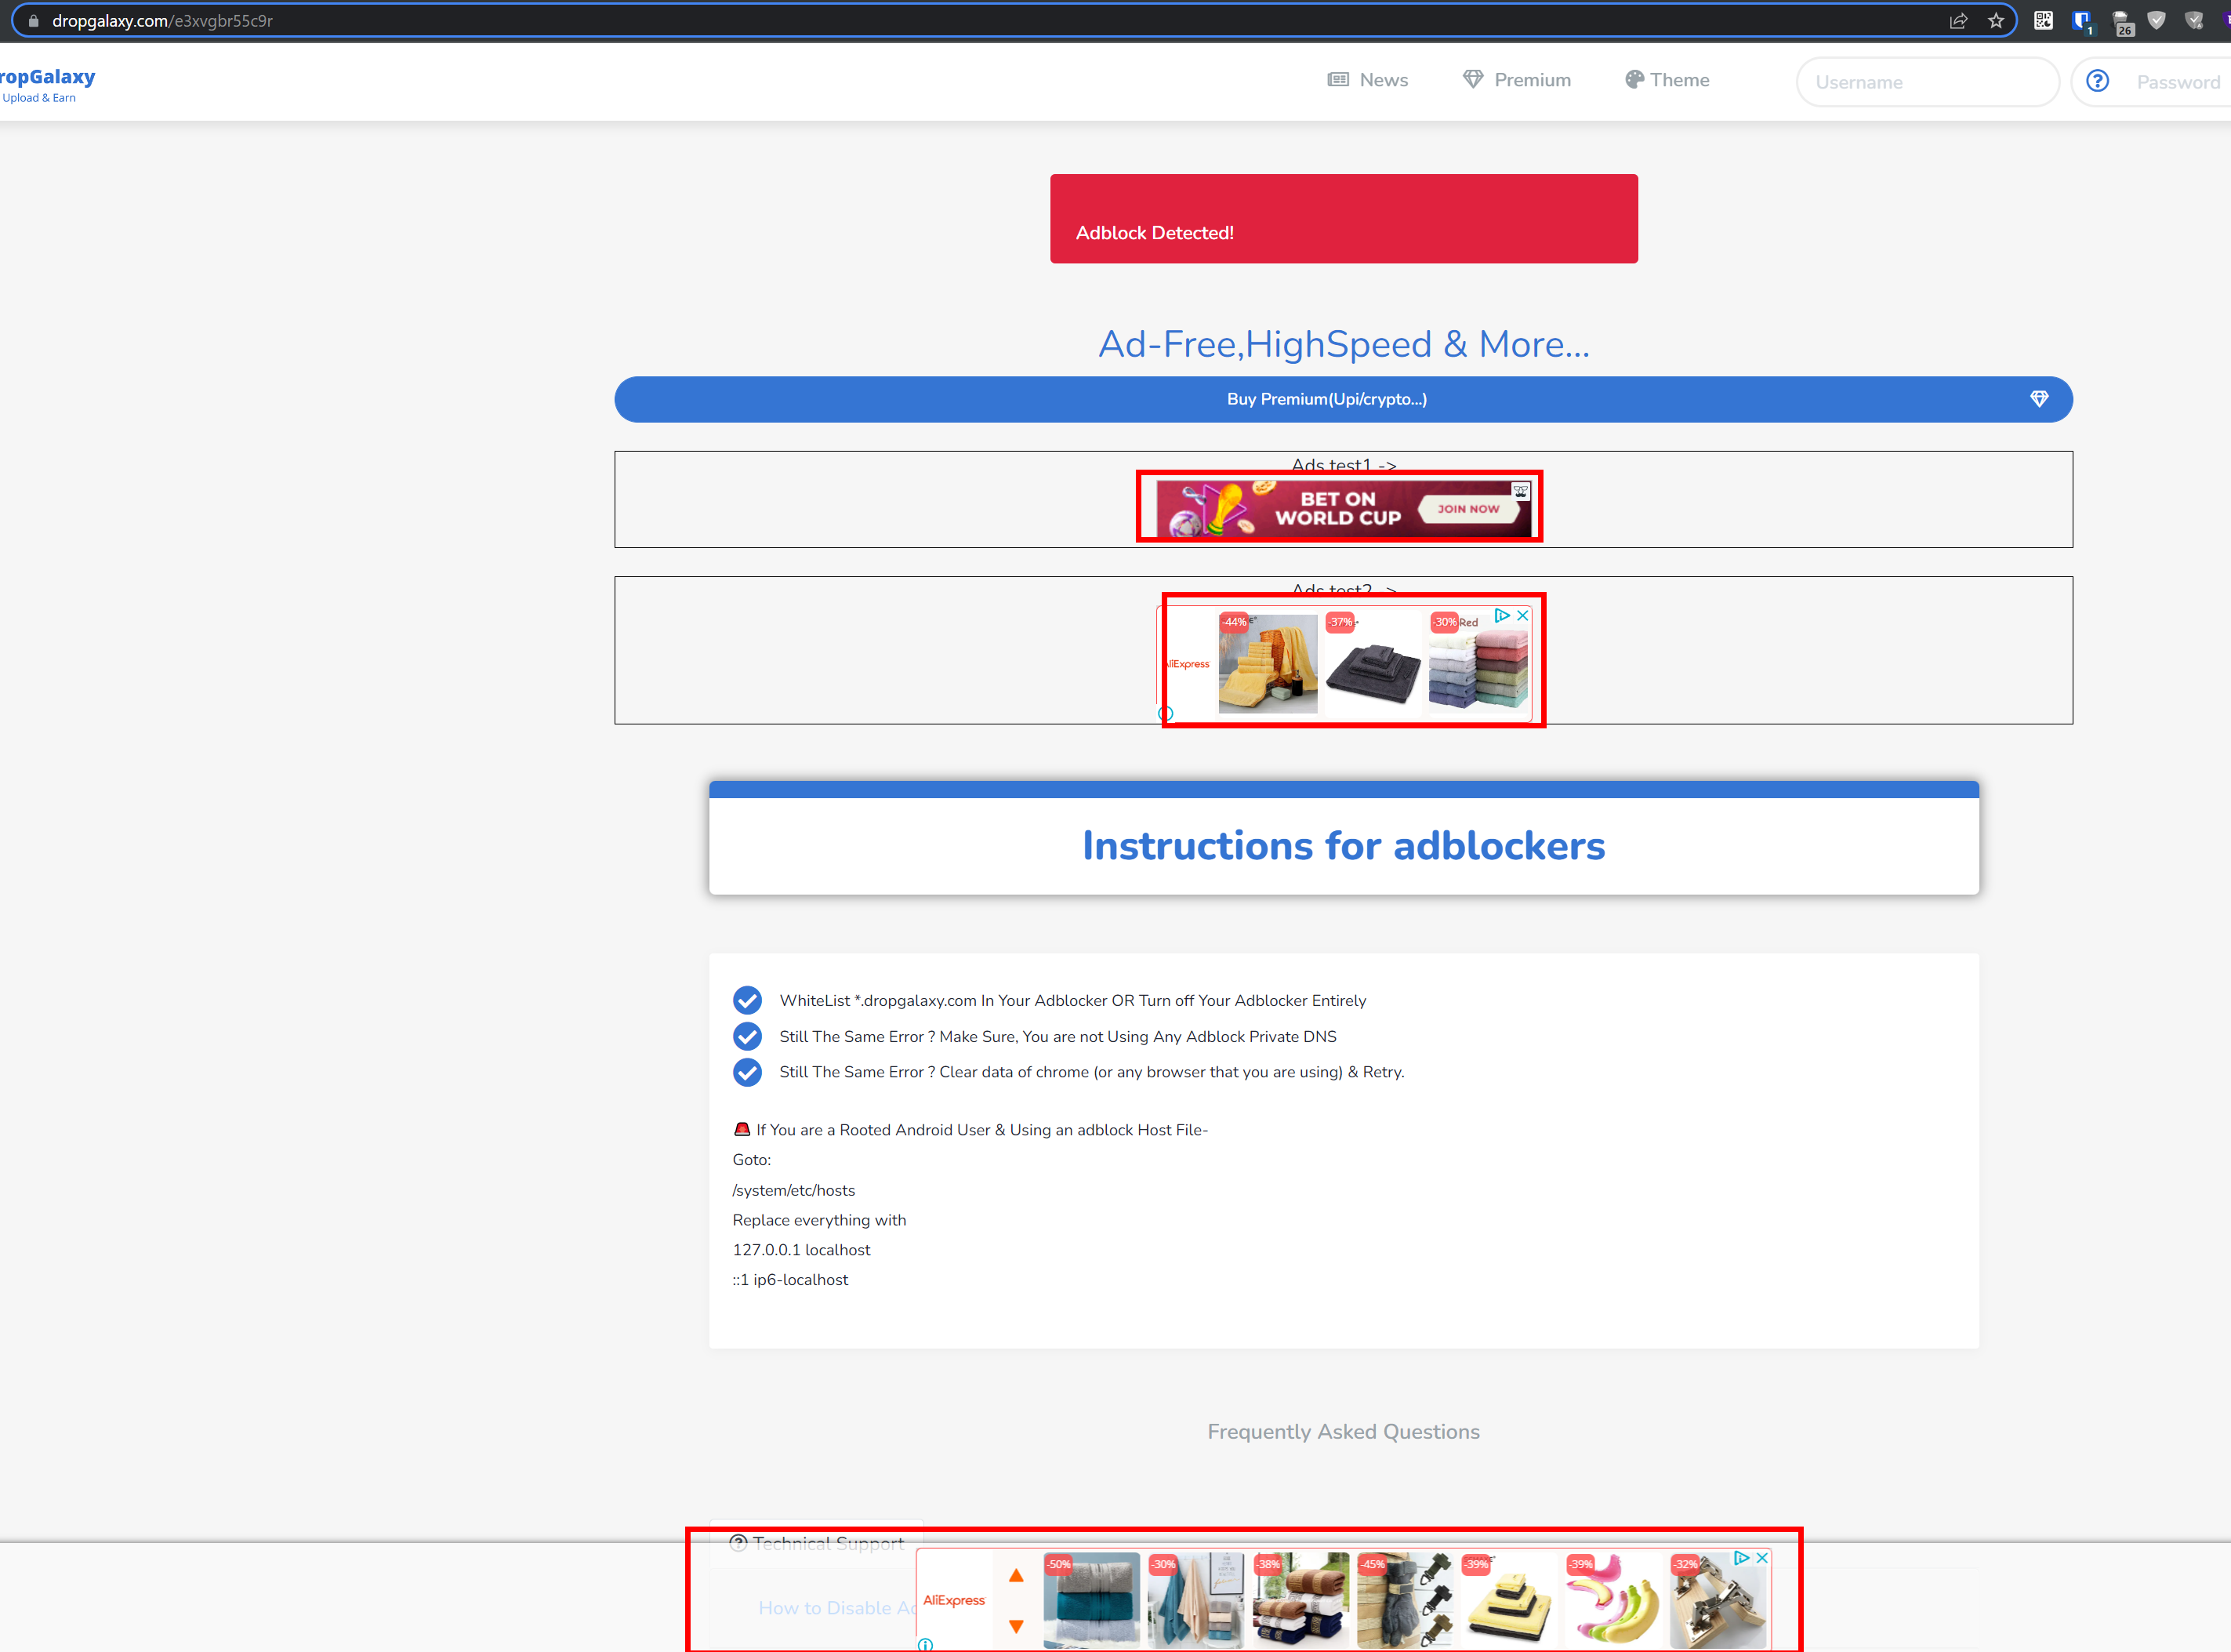Click the QR code extension icon
Viewport: 2231px width, 1652px height.
coord(2043,20)
